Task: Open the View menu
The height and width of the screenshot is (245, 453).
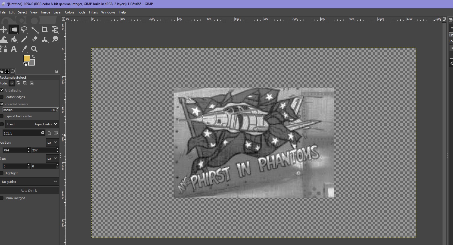Action: click(x=34, y=12)
